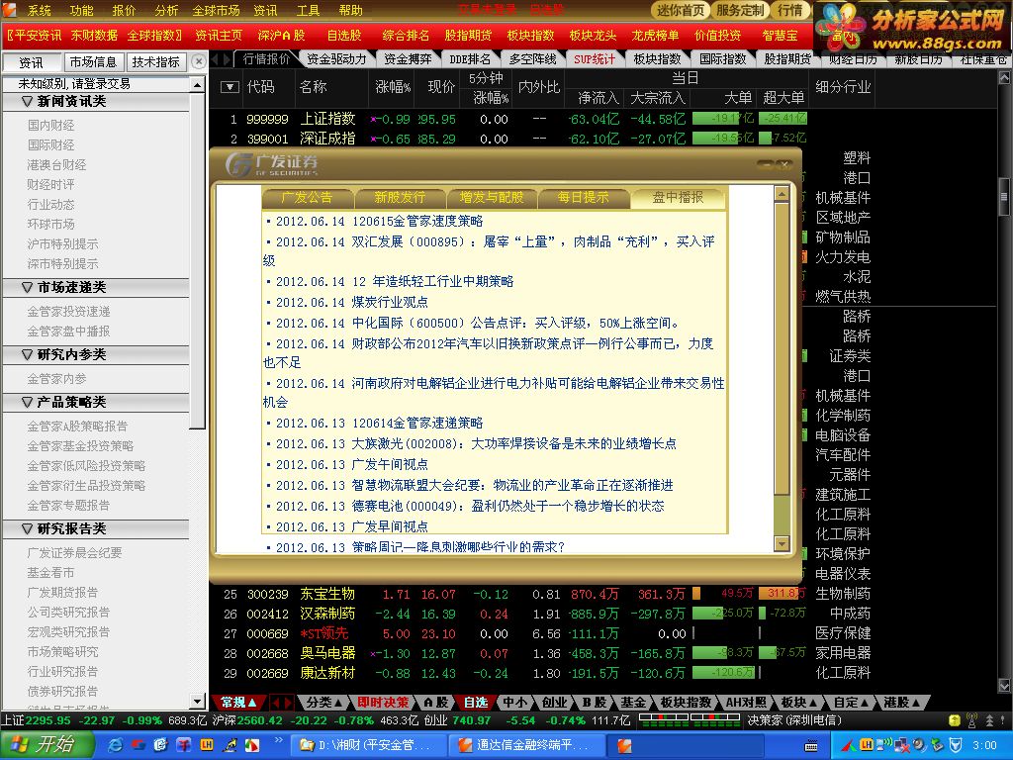This screenshot has height=760, width=1013.
Task: Open the 功能 menu
Action: (x=81, y=10)
